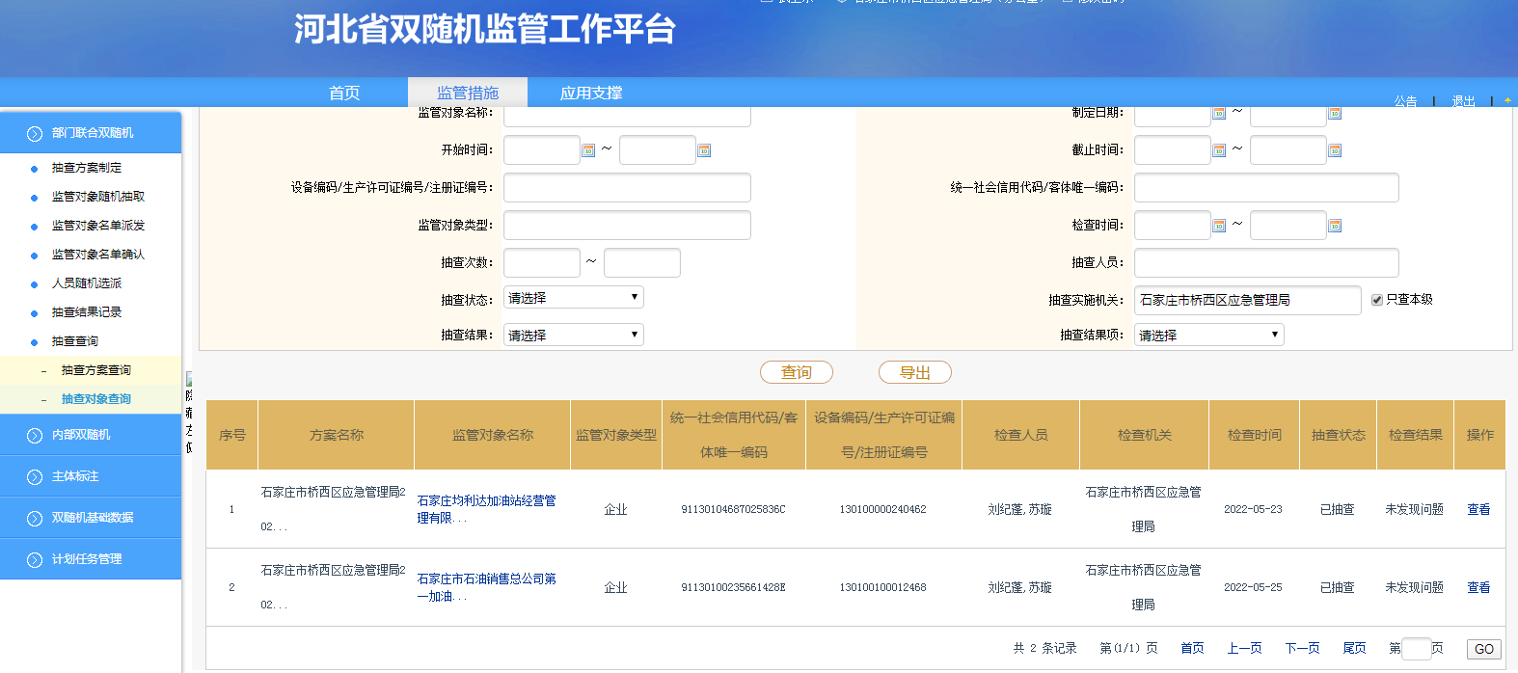Screen dimensions: 1518x673
Task: Click circle icon beside 部门联合双随机
Action: 35,133
